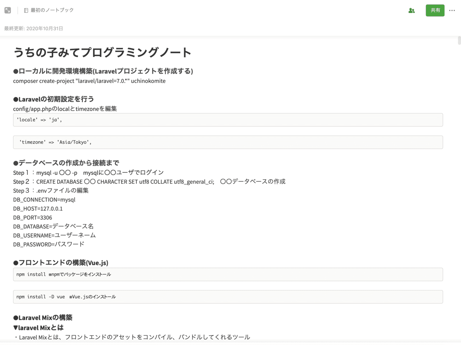461x345 pixels.
Task: Click the expand note fullscreen icon
Action: [x=8, y=10]
